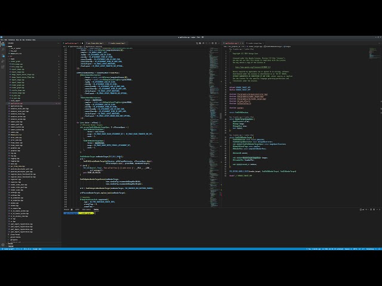Switch to application.cpp tab in left editor
This screenshot has width=382, height=286.
(x=73, y=43)
